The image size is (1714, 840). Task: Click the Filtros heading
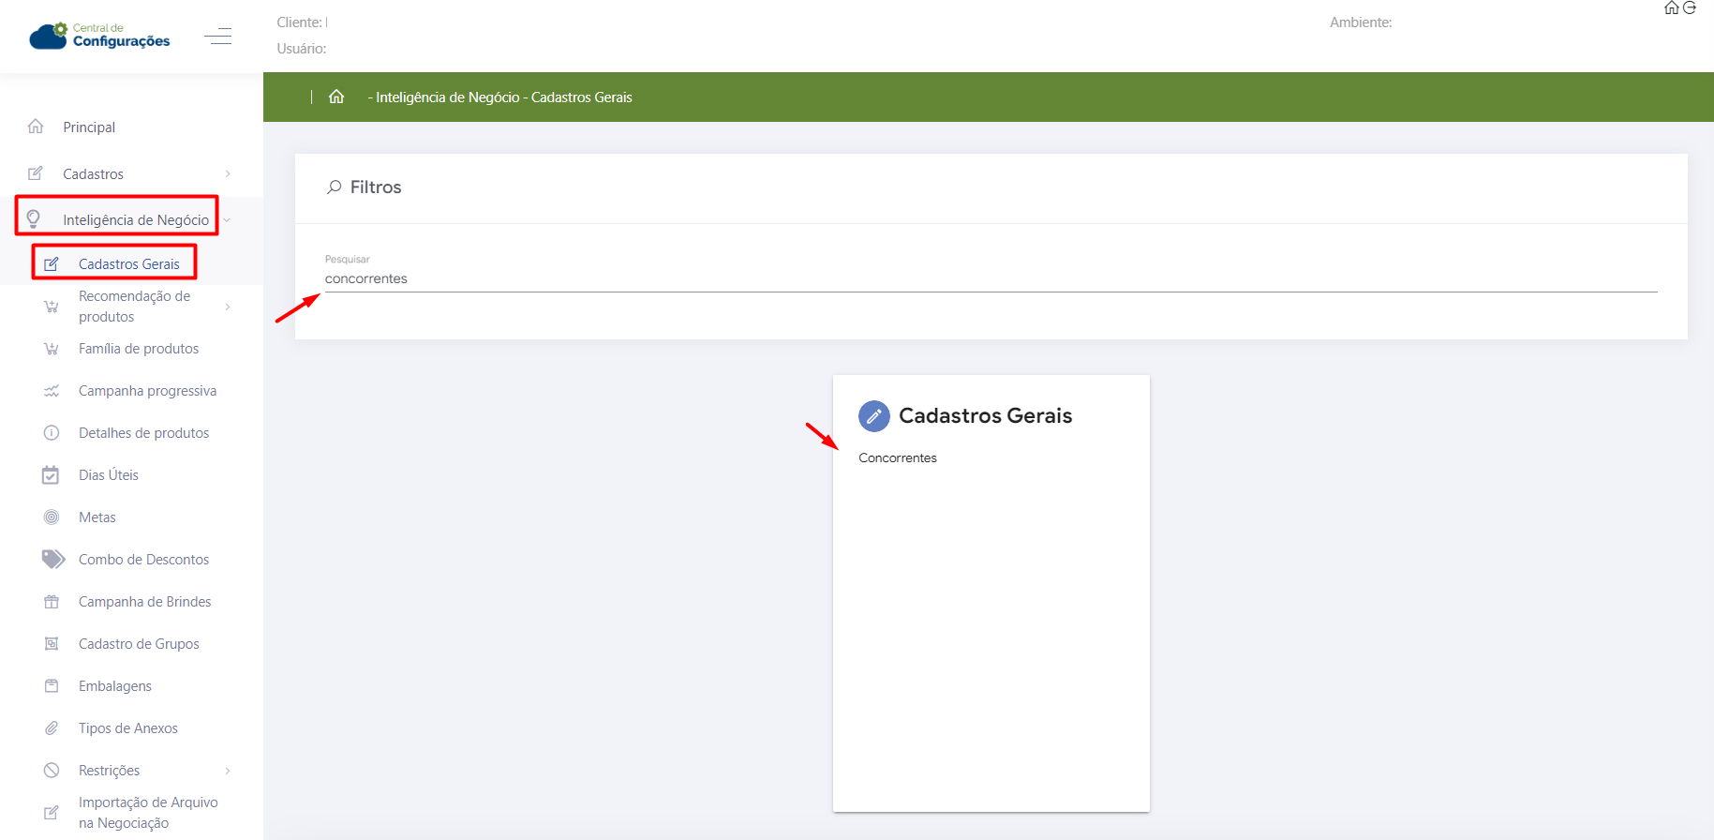click(x=376, y=187)
